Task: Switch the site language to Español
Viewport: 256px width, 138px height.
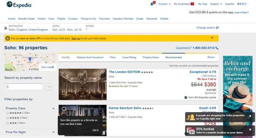Action: pos(230,4)
